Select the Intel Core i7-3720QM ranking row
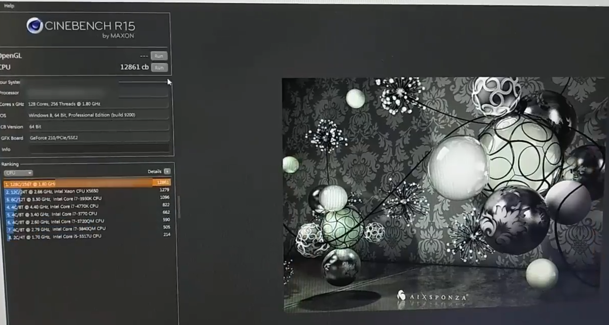Image resolution: width=609 pixels, height=325 pixels. [87, 221]
